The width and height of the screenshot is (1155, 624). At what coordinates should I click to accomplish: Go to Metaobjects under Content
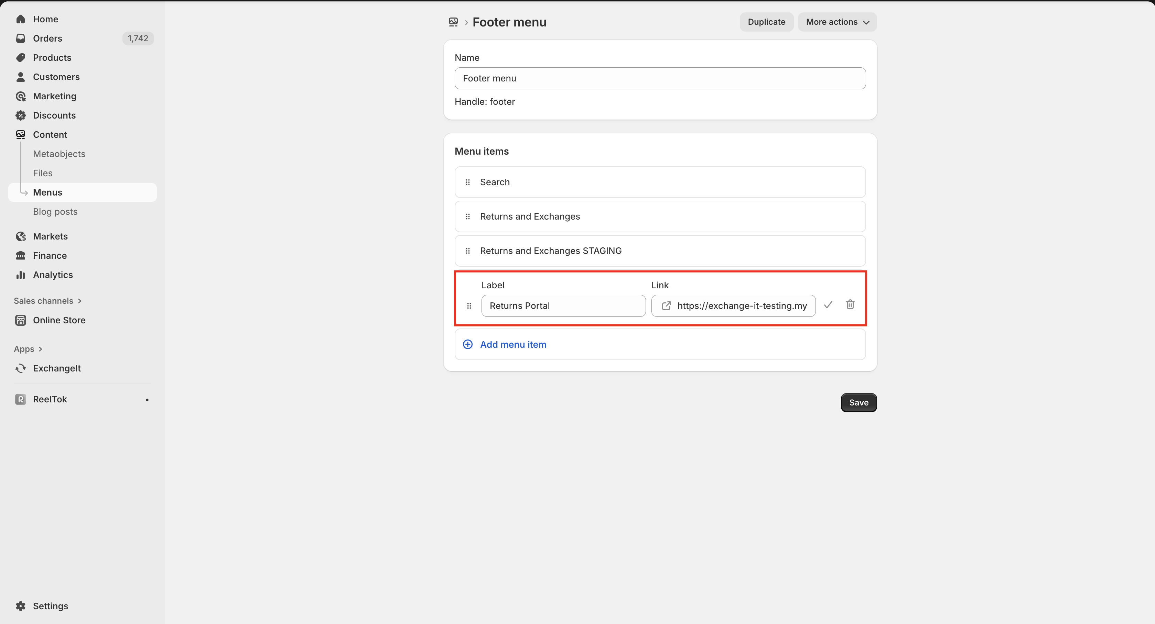(59, 154)
